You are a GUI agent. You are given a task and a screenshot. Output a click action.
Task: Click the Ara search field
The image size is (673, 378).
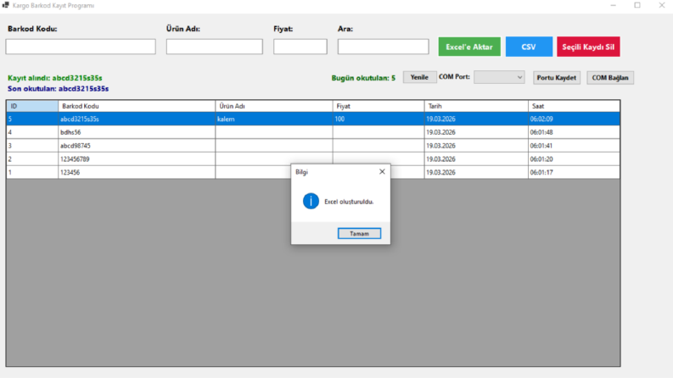(x=383, y=47)
